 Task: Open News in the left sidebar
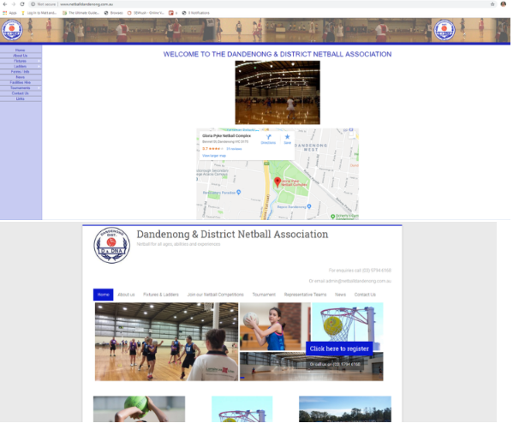tap(21, 77)
